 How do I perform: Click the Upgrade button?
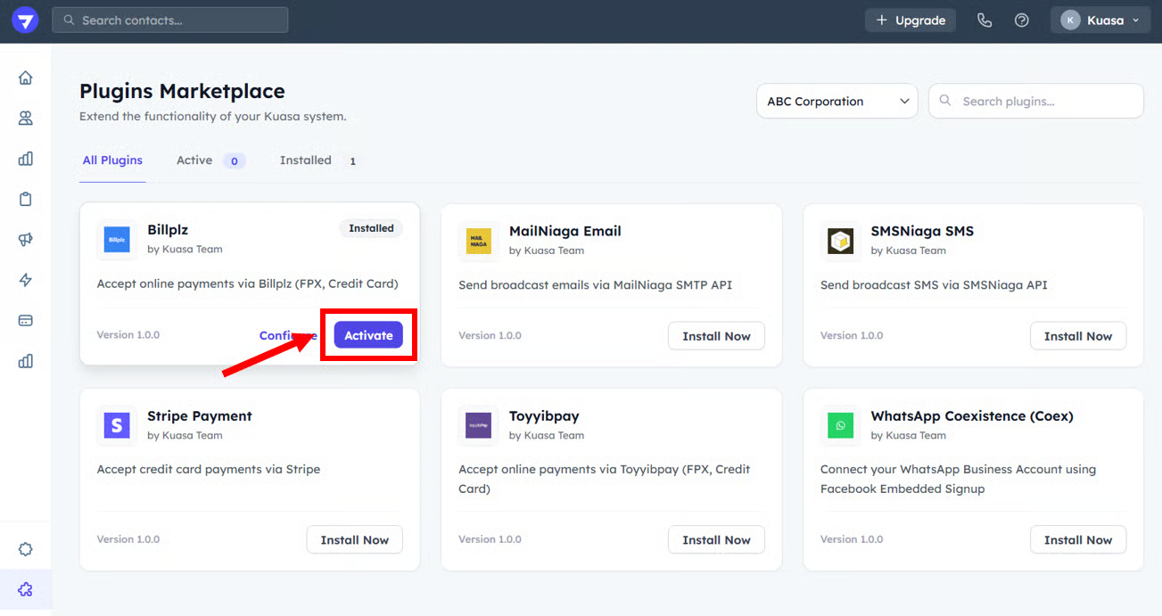pos(910,21)
